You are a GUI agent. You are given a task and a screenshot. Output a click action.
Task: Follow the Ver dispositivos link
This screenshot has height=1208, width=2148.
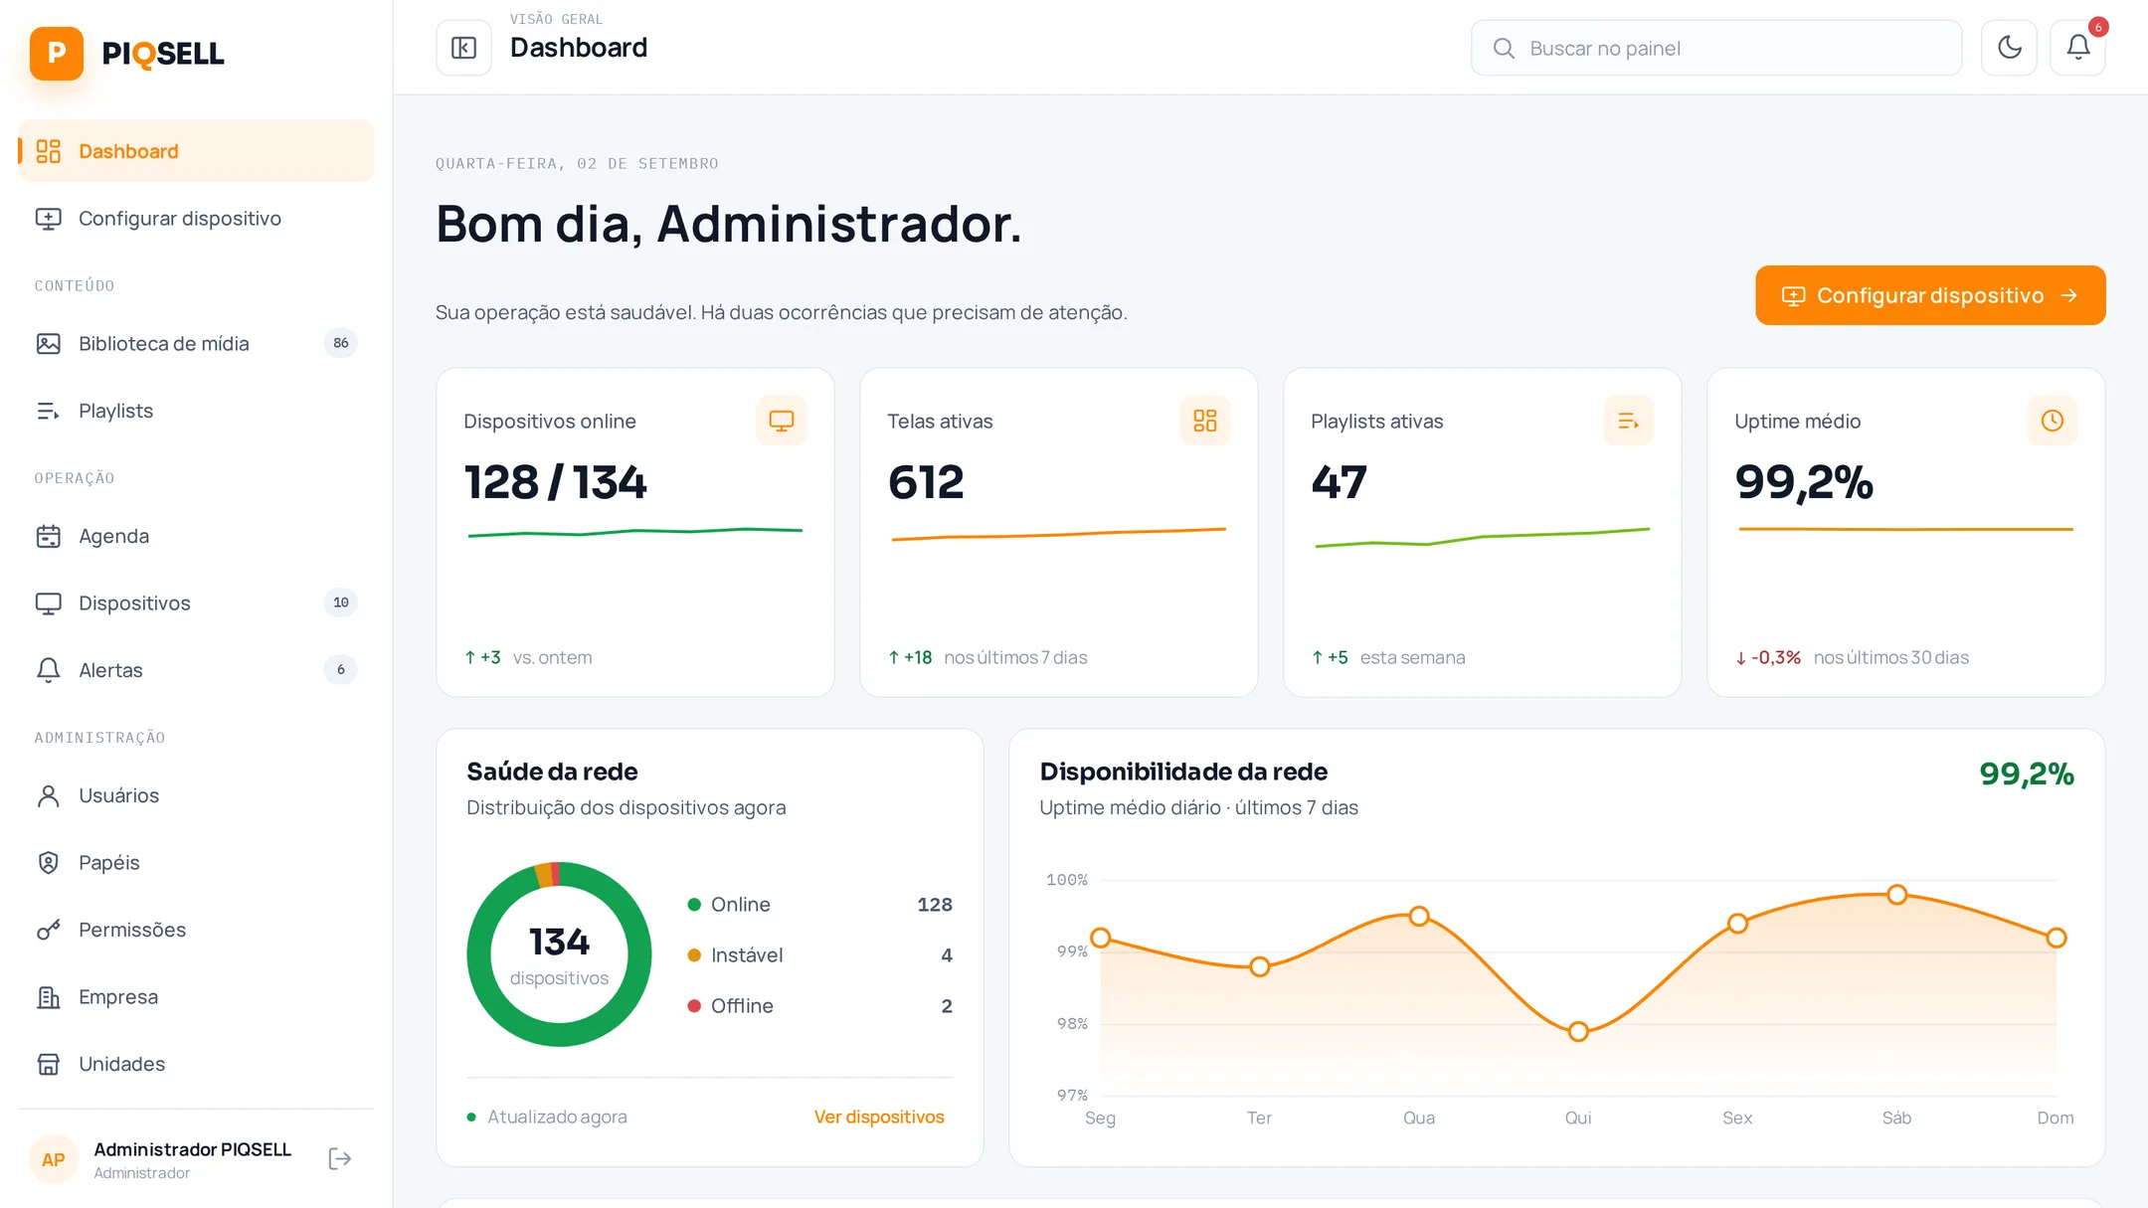pyautogui.click(x=879, y=1117)
